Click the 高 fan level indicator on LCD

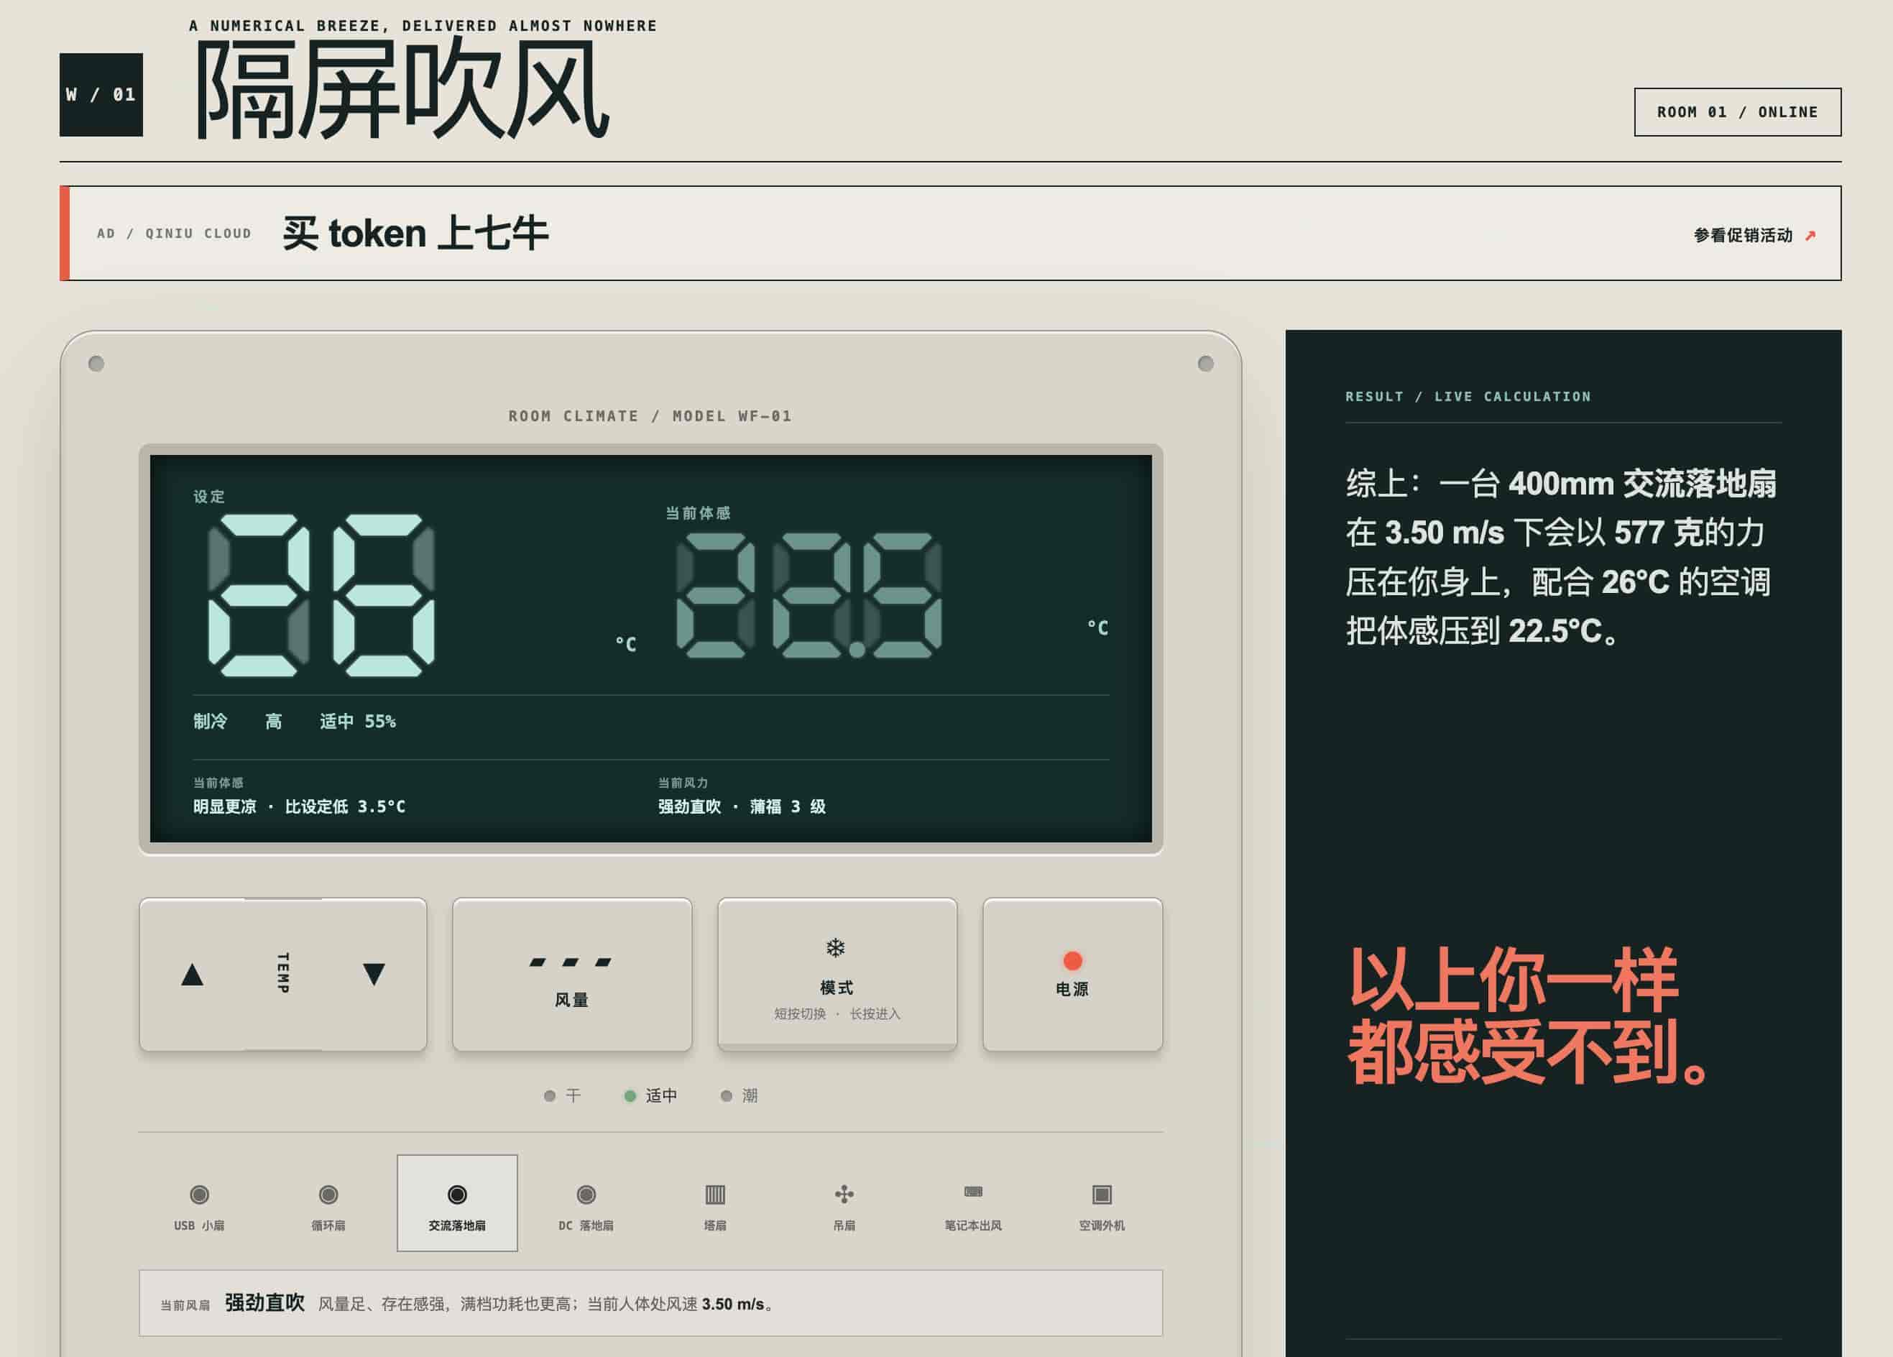274,721
